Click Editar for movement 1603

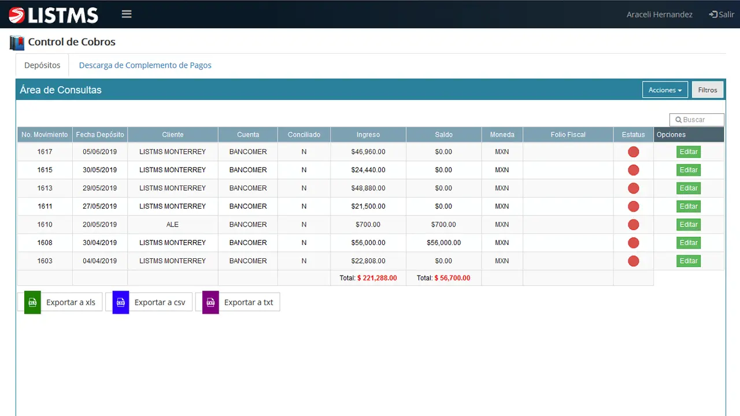pos(688,261)
